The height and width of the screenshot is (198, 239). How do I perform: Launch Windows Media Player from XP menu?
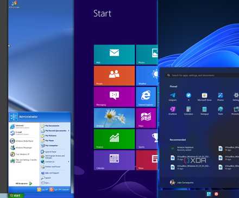click(22, 141)
